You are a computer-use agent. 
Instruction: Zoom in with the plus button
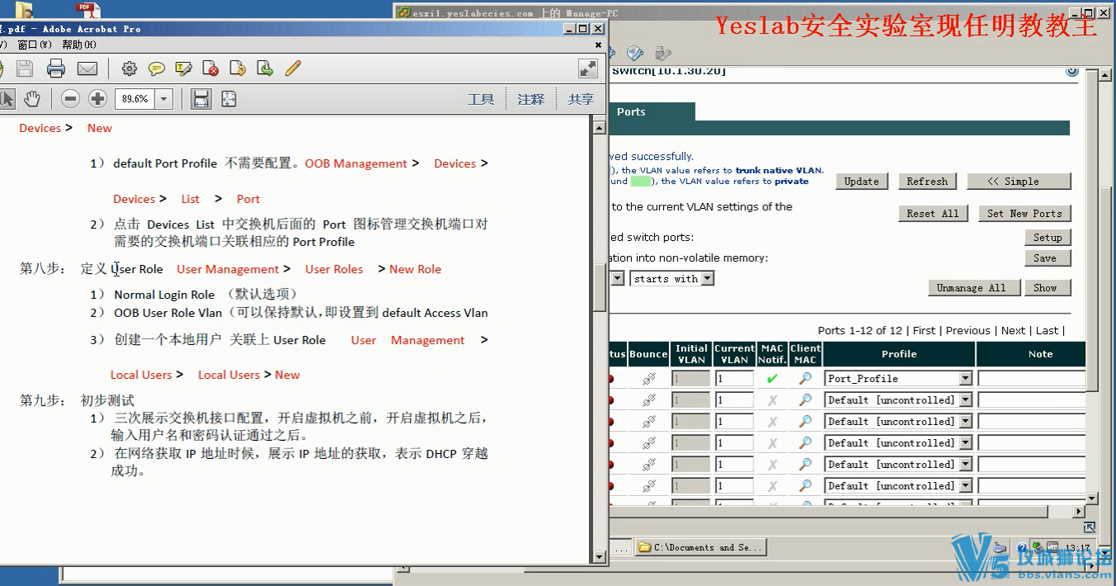(x=98, y=99)
